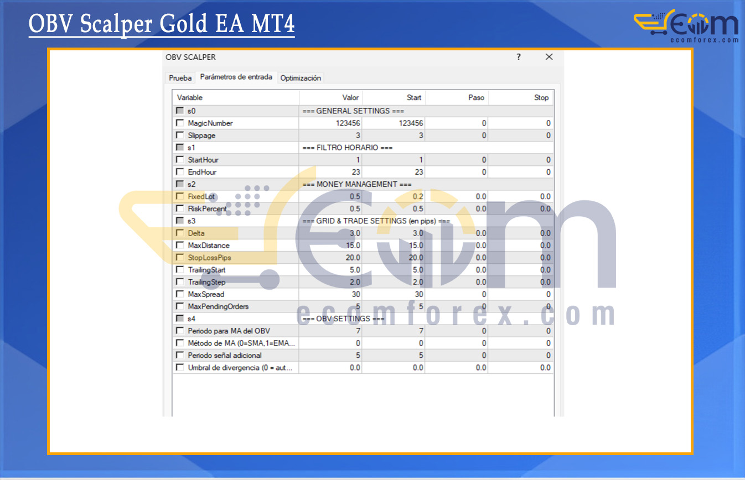Select the Parámetros de entrada tab
Viewport: 745px width, 480px height.
point(236,77)
